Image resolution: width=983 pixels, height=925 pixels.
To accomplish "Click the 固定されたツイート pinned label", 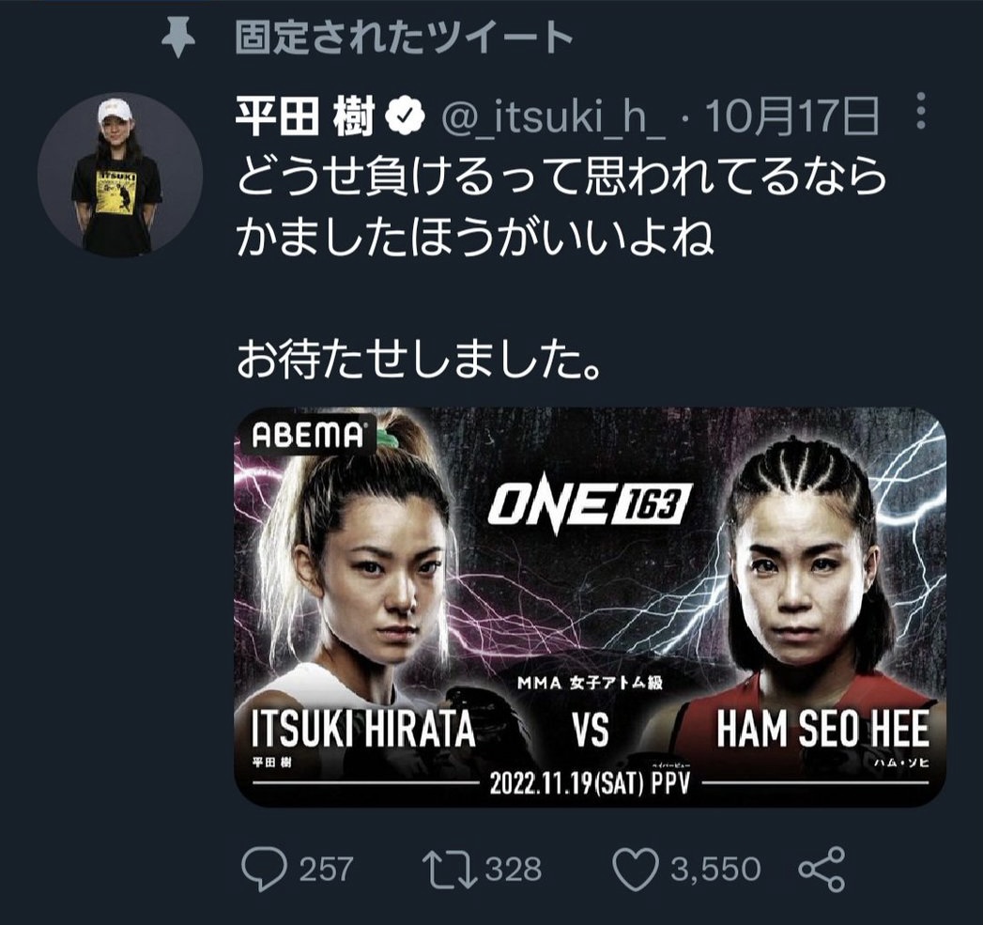I will 404,39.
